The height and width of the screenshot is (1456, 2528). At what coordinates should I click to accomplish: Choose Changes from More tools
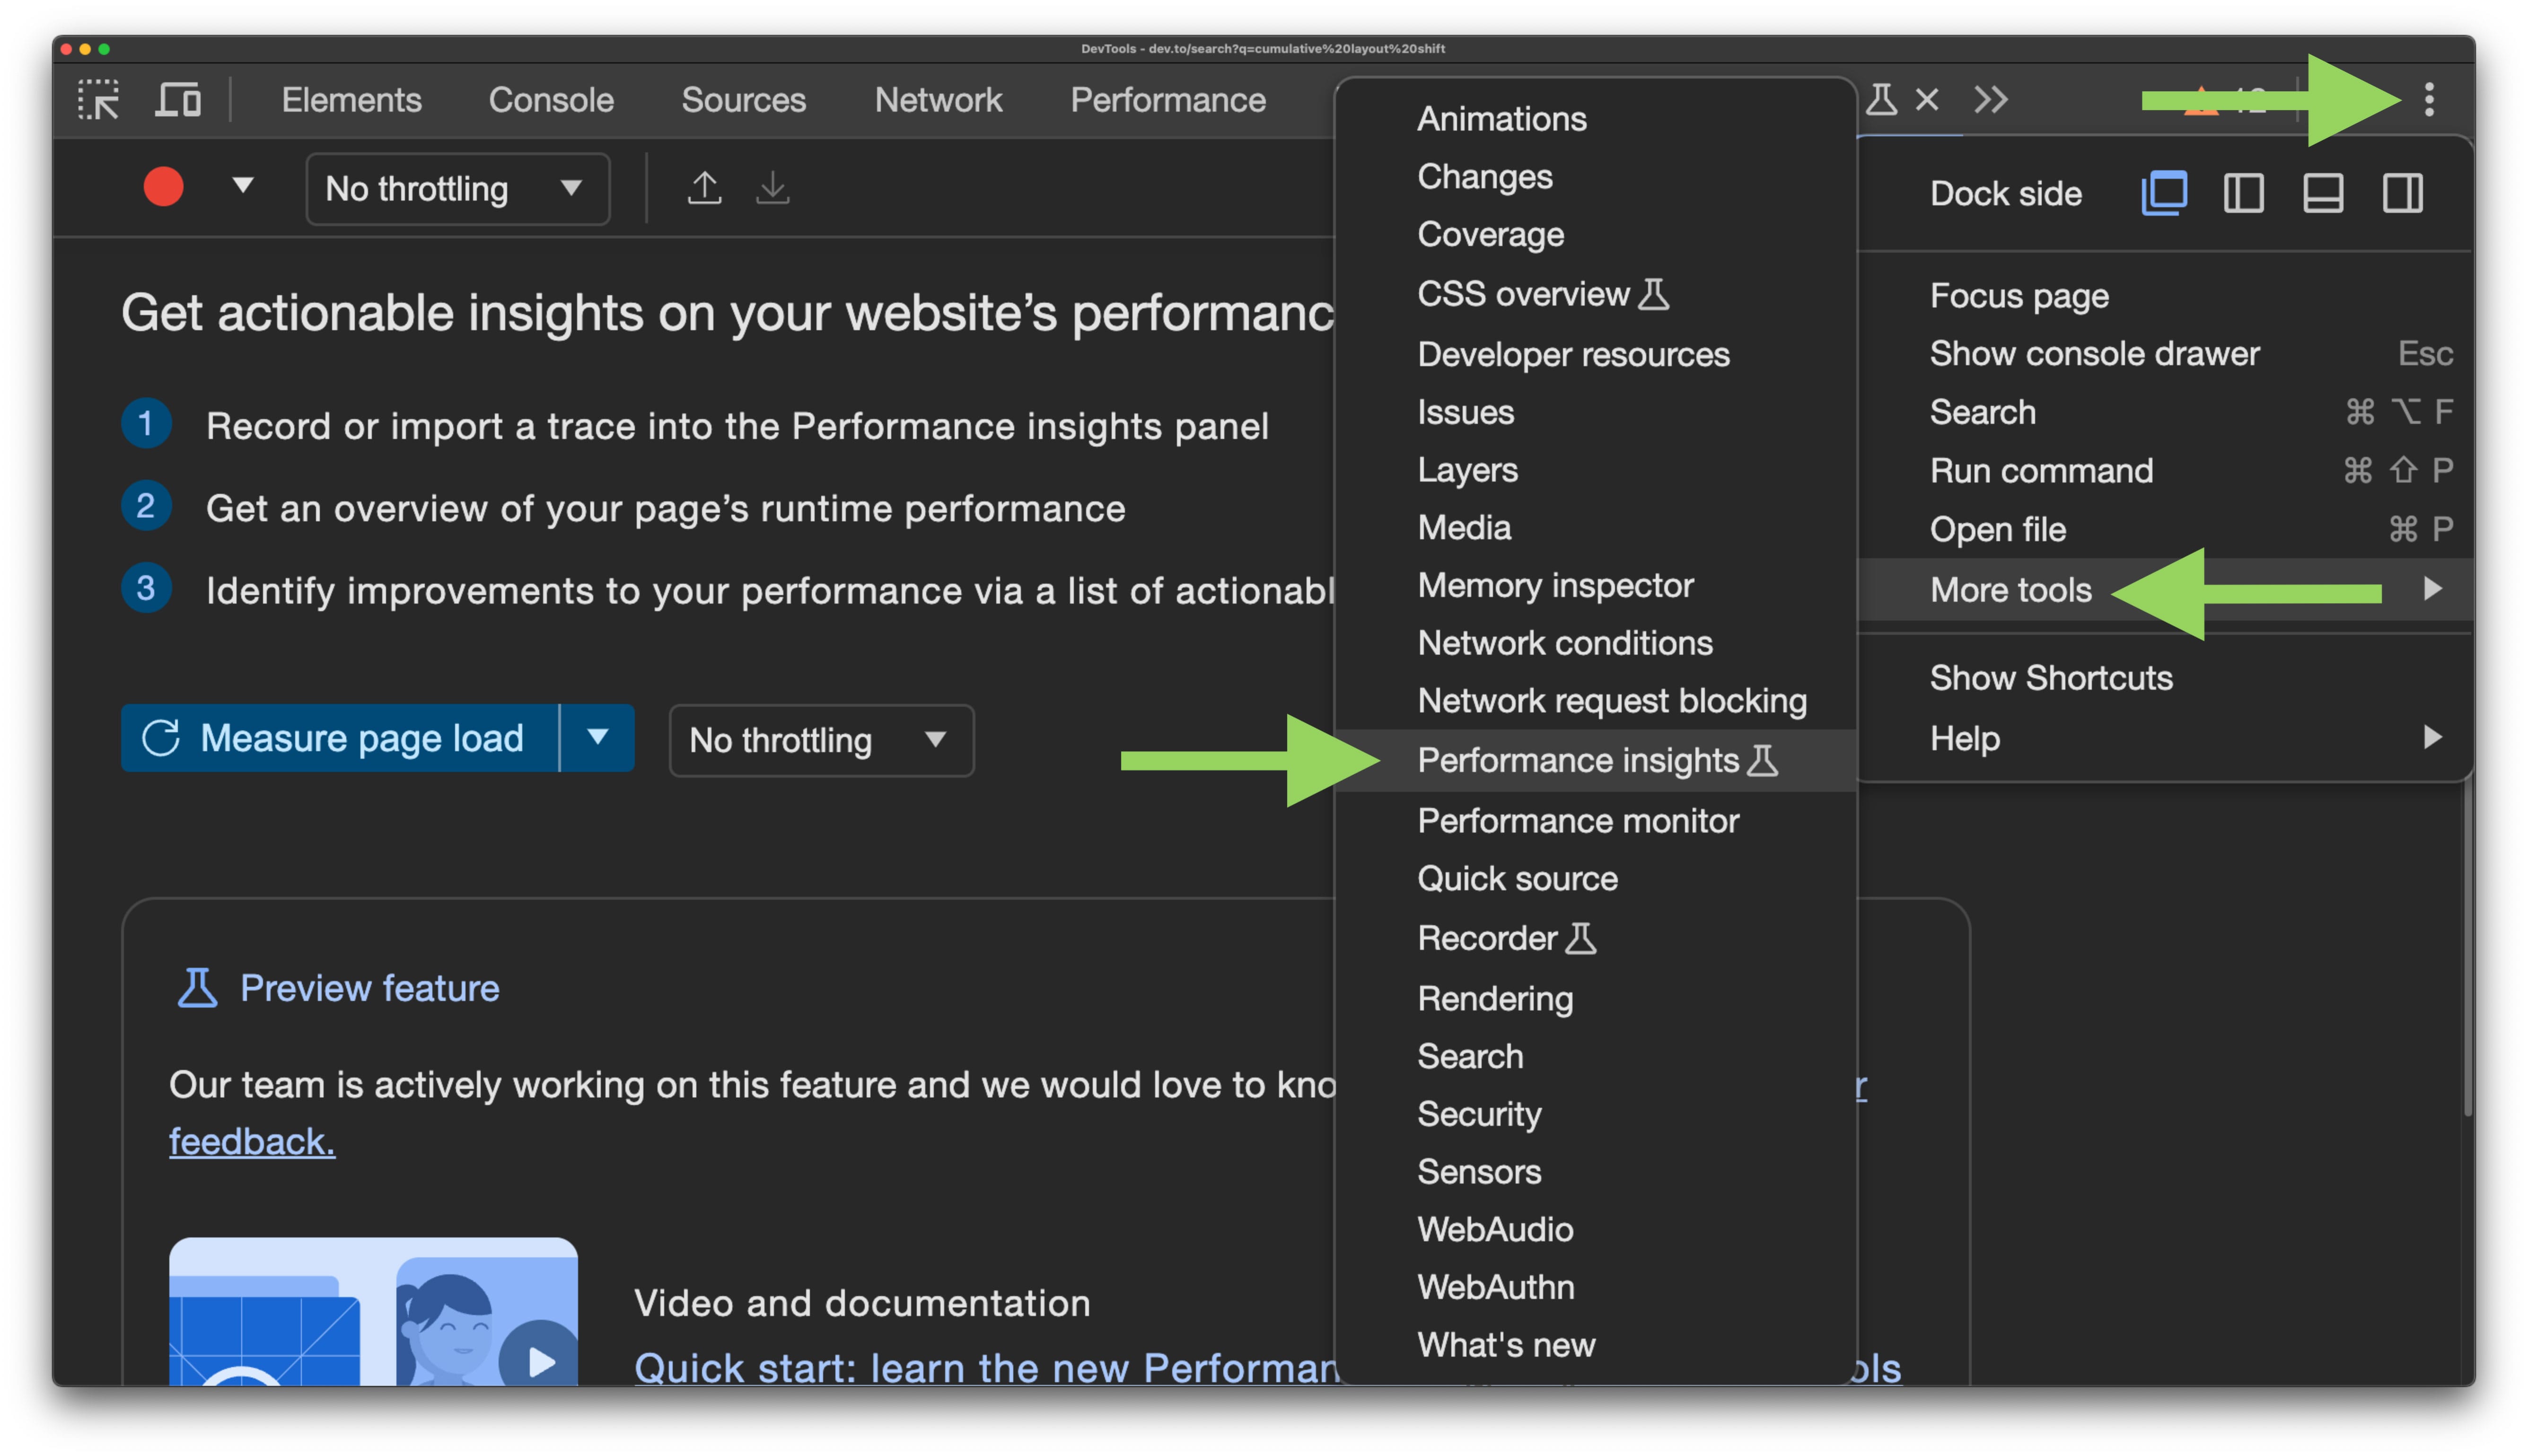1596,177
